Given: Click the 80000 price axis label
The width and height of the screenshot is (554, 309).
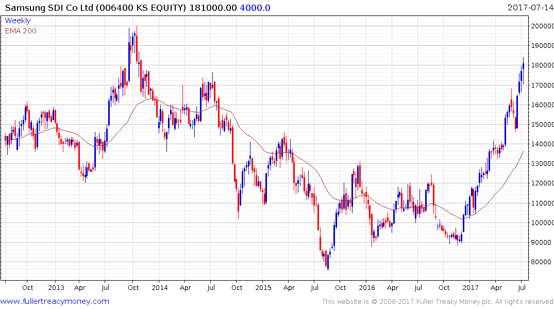Looking at the screenshot, I should click(x=541, y=262).
